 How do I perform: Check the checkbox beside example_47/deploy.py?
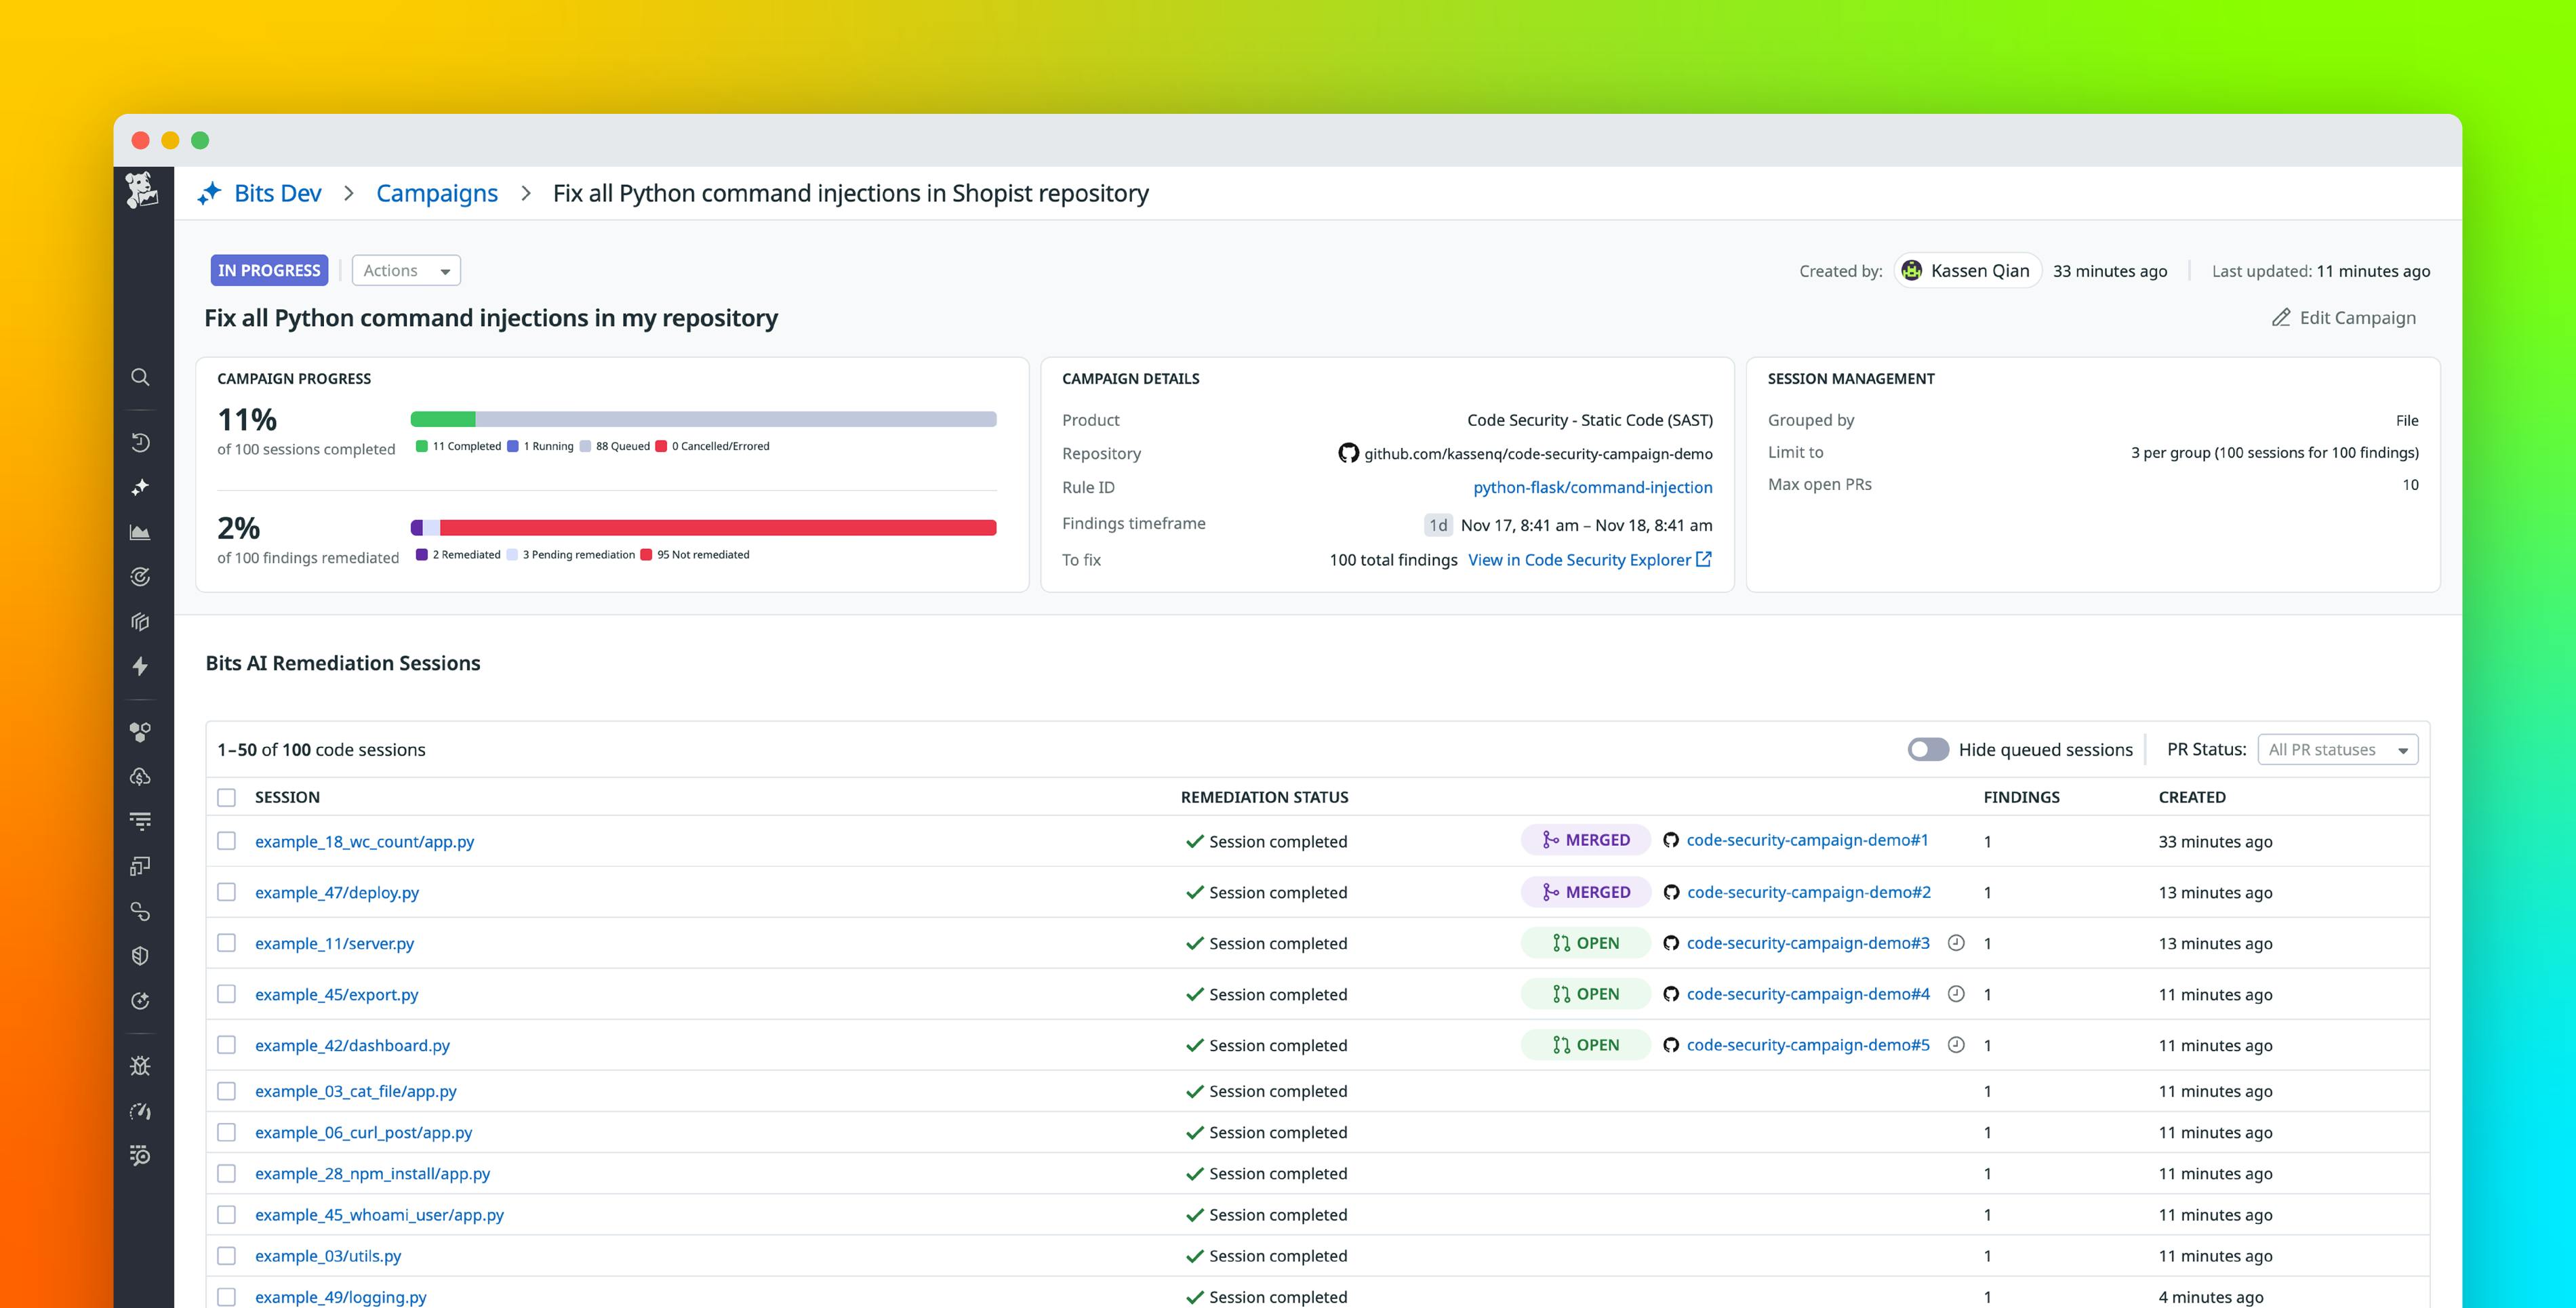click(x=227, y=892)
